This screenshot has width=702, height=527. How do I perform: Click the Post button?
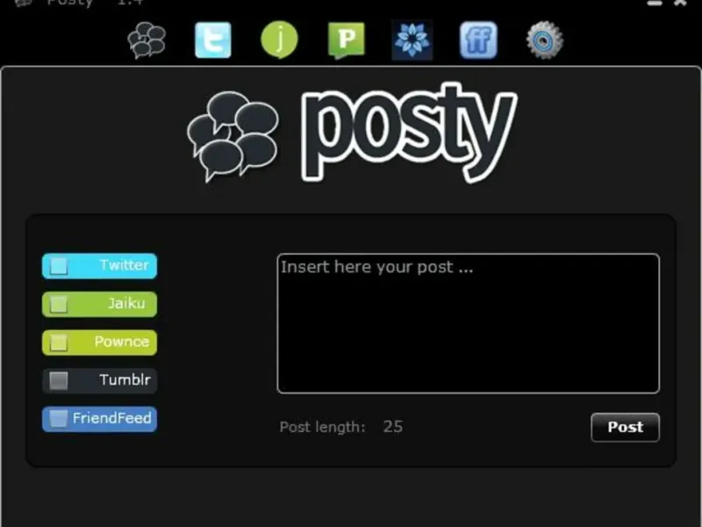click(625, 427)
